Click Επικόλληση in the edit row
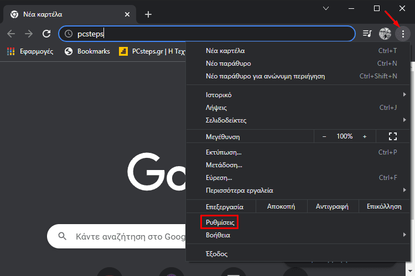This screenshot has width=415, height=276. [x=384, y=206]
